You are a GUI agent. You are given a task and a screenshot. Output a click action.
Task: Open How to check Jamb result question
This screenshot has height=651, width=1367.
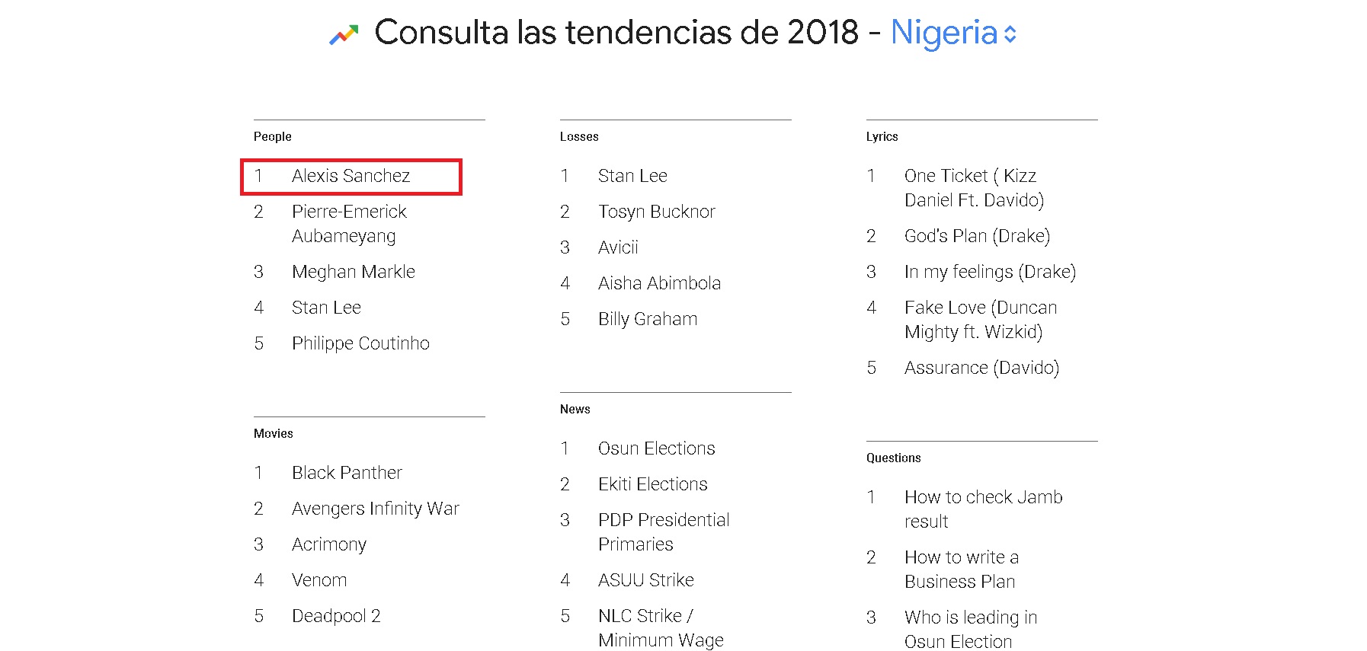point(983,509)
